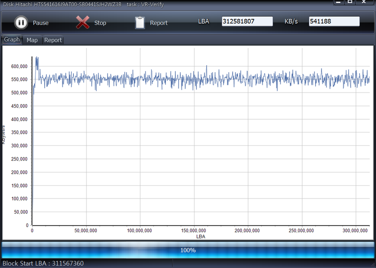
Task: Open the Map tab
Action: tap(32, 40)
